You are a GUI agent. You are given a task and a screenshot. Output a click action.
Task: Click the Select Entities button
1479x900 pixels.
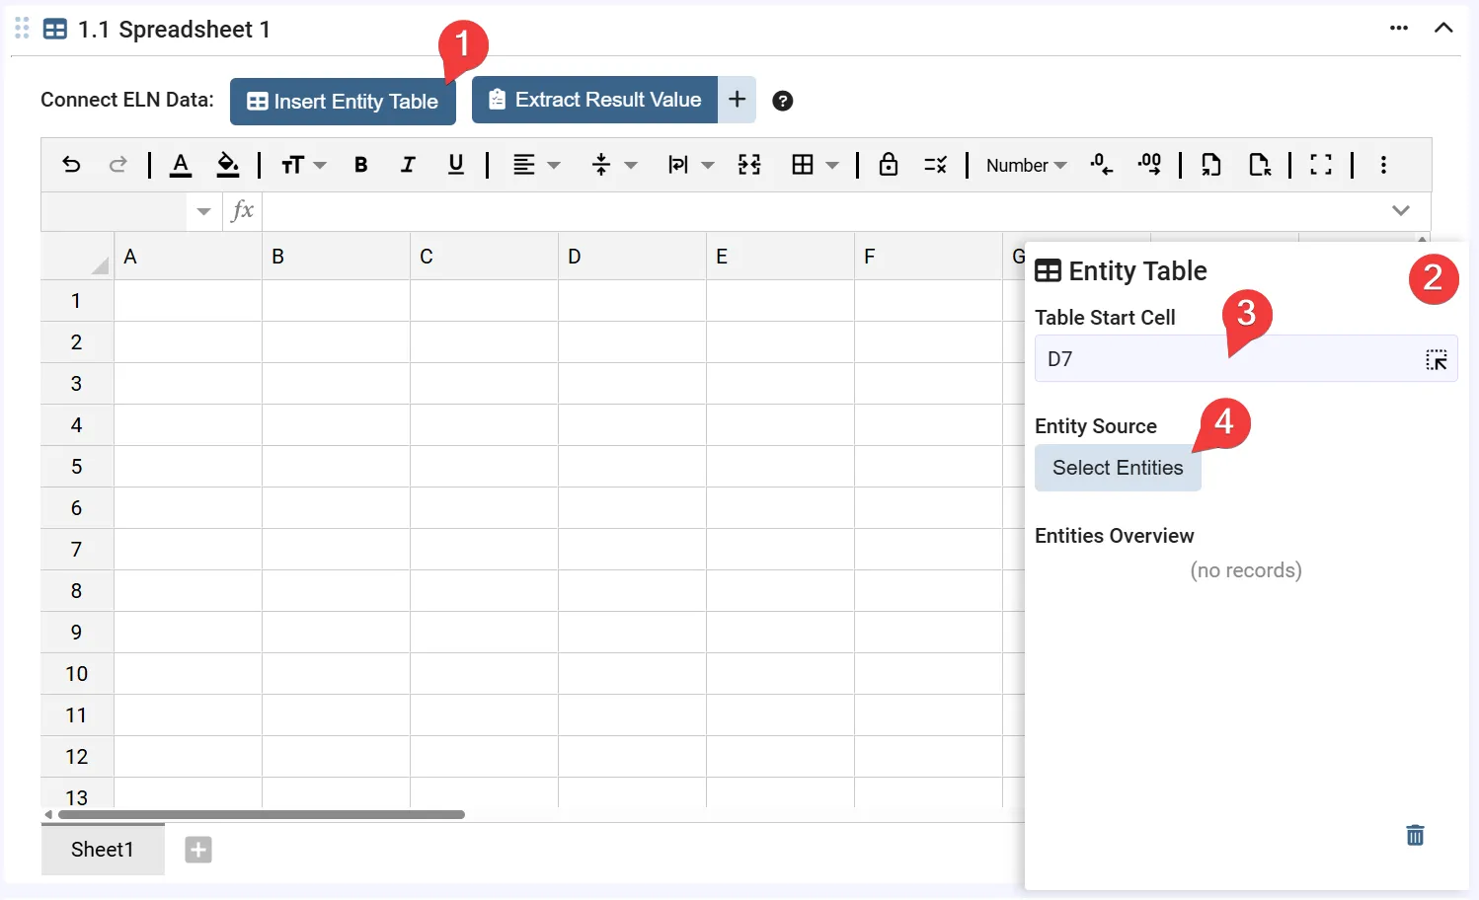tap(1117, 468)
